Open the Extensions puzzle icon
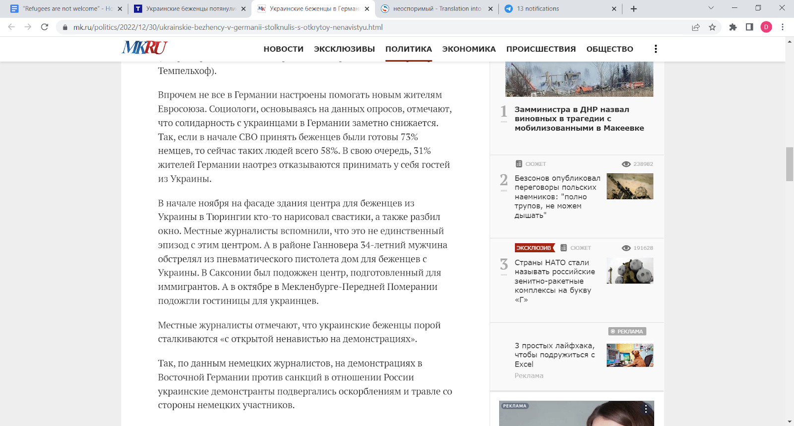794x426 pixels. [733, 27]
